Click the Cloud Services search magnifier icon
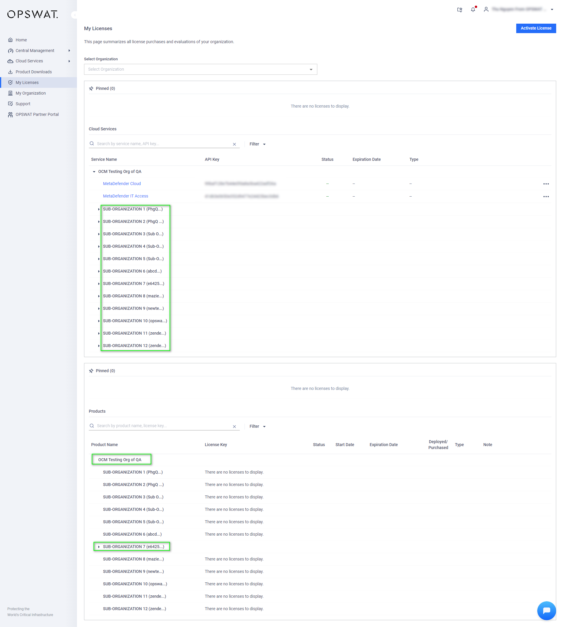Screen dimensions: 563x627 point(92,144)
